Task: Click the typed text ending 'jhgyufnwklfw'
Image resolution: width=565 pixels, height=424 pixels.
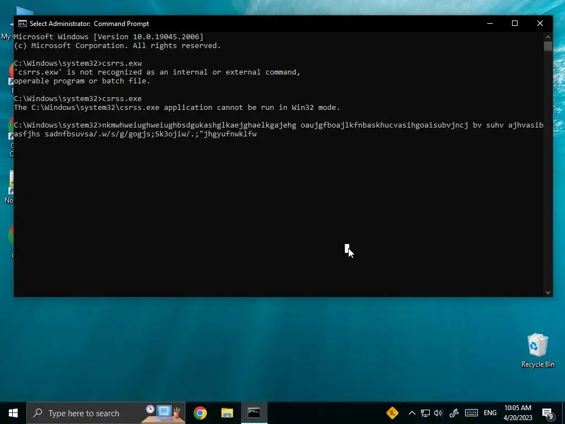Action: tap(135, 134)
